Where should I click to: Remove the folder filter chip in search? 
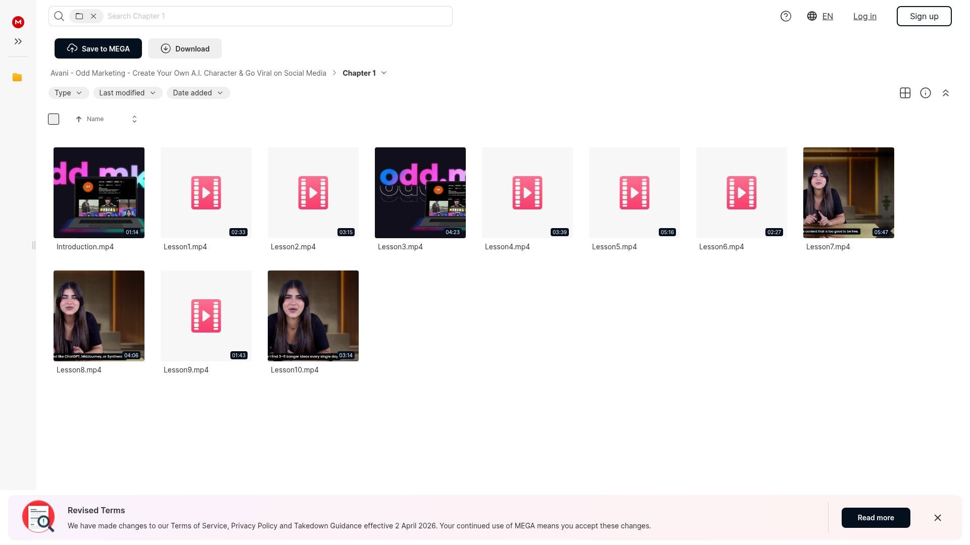(93, 16)
